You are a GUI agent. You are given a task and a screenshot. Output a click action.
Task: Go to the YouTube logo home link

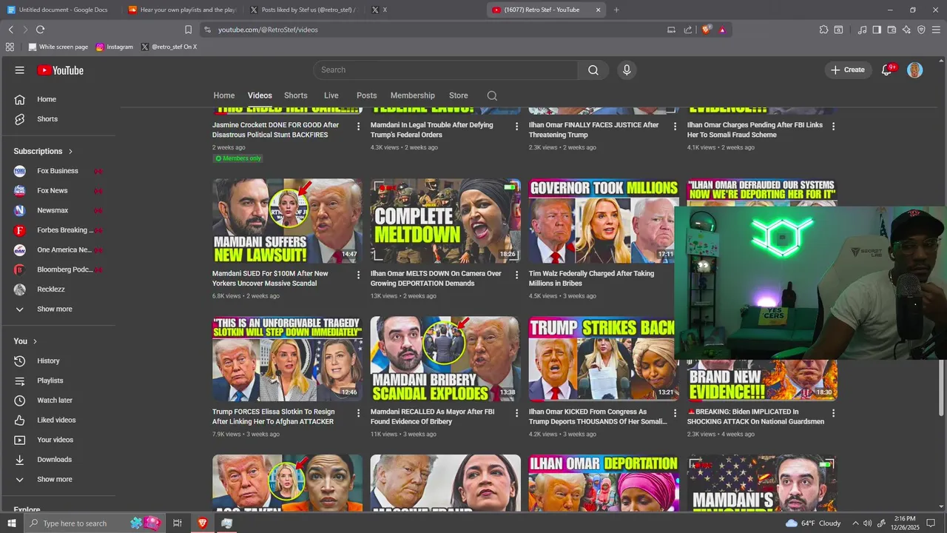(60, 70)
